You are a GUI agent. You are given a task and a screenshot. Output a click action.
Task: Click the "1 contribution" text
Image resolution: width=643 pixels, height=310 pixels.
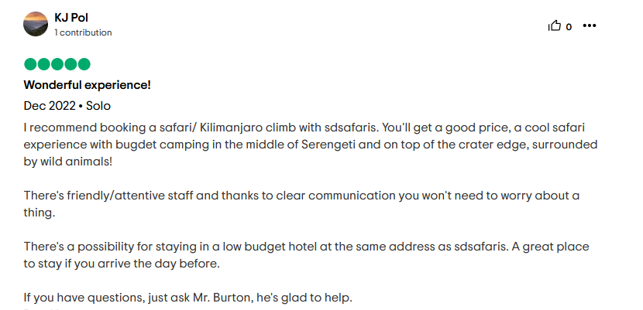(x=83, y=32)
